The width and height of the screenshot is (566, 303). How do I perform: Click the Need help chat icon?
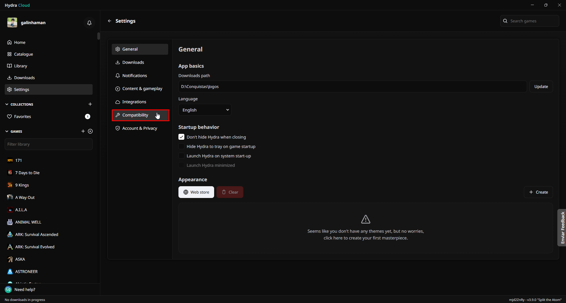point(8,289)
